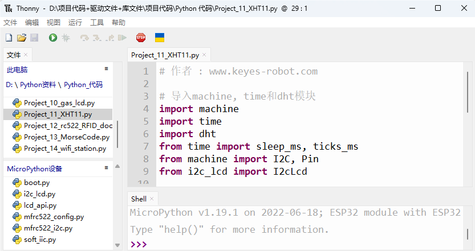475x251 pixels.
Task: Run current script with green play icon
Action: pos(53,38)
